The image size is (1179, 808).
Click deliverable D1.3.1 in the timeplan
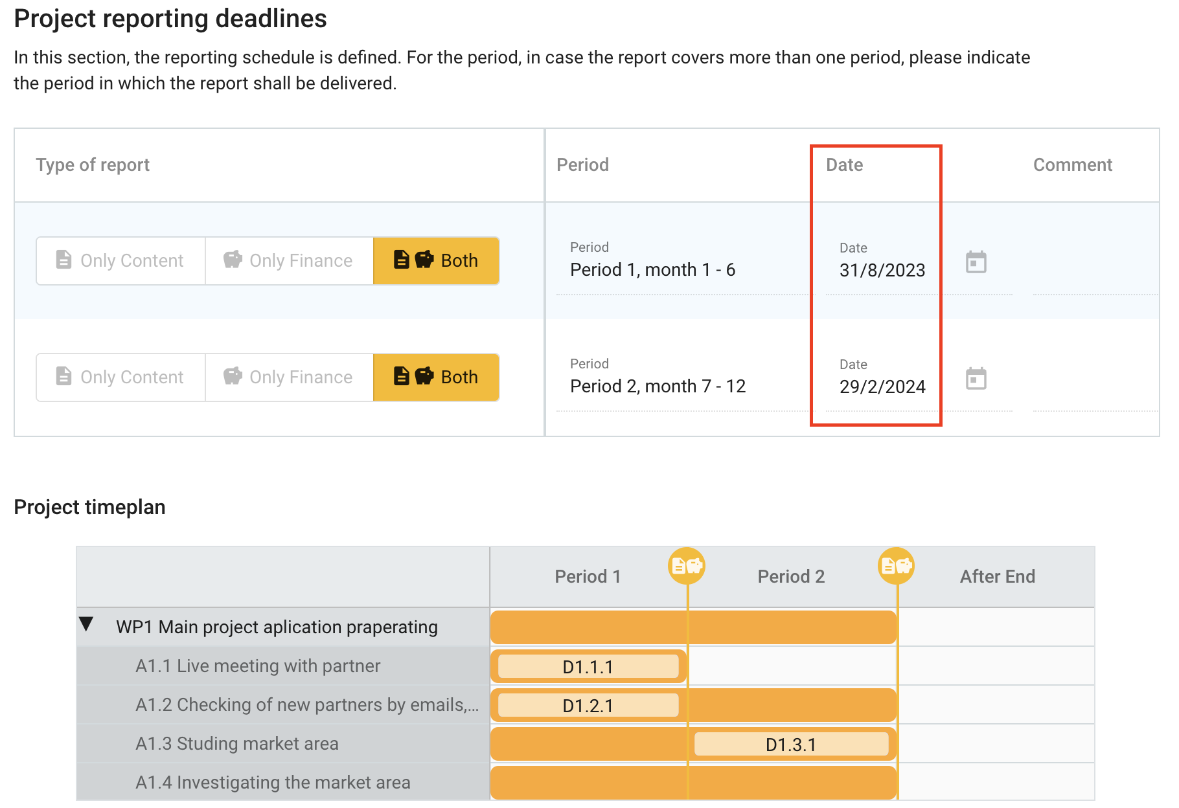[791, 745]
